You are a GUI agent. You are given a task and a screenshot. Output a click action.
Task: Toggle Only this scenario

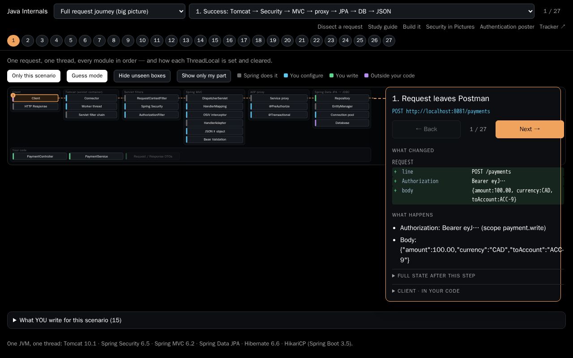(34, 76)
